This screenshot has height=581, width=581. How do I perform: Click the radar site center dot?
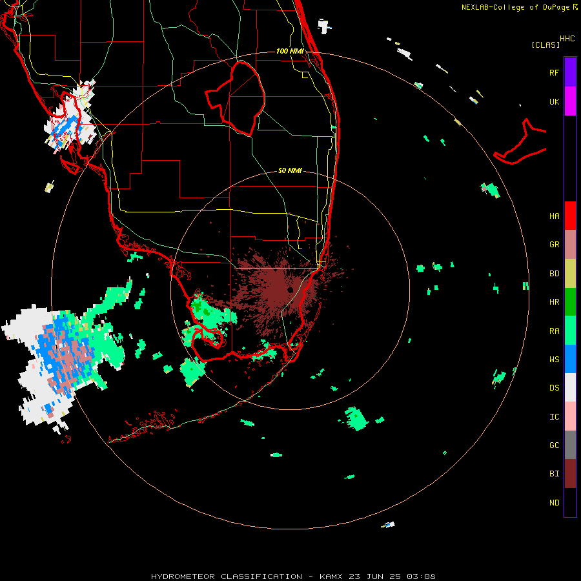(x=290, y=290)
